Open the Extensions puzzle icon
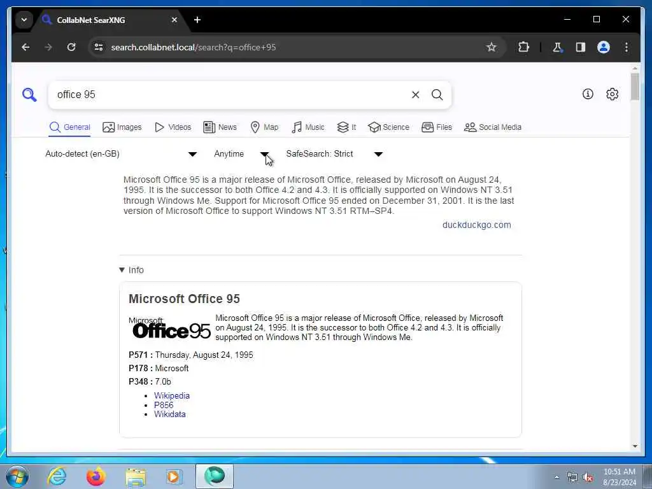 tap(523, 47)
